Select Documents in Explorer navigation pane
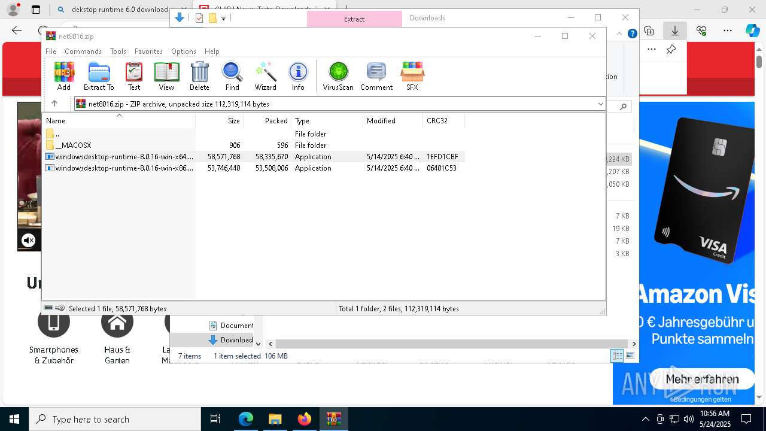Screen dimensions: 766x431 (230, 326)
